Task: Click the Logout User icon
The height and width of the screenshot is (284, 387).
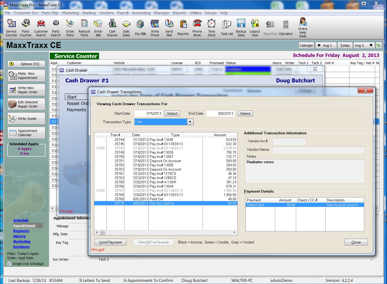Action: tap(255, 28)
